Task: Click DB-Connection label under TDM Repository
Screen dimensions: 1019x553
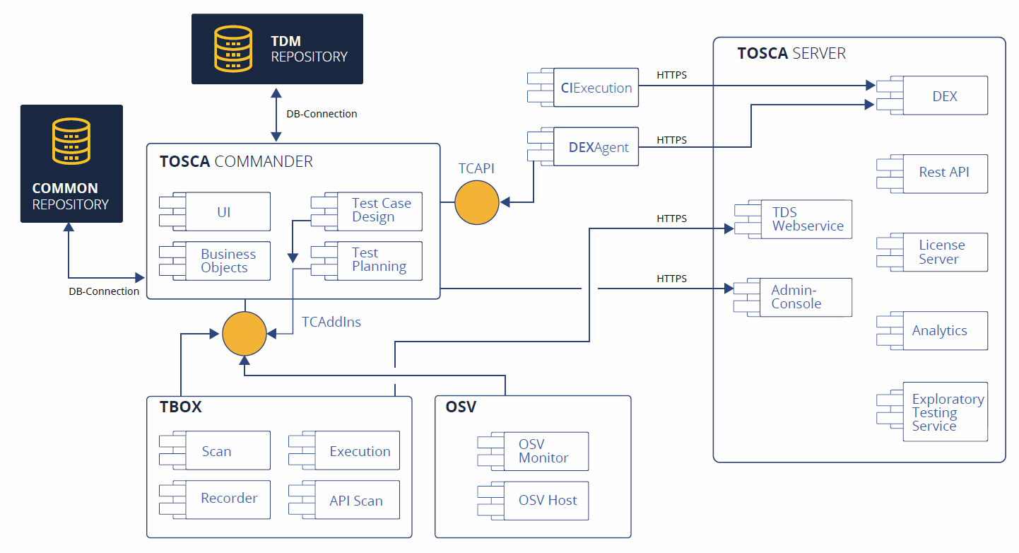Action: [322, 114]
